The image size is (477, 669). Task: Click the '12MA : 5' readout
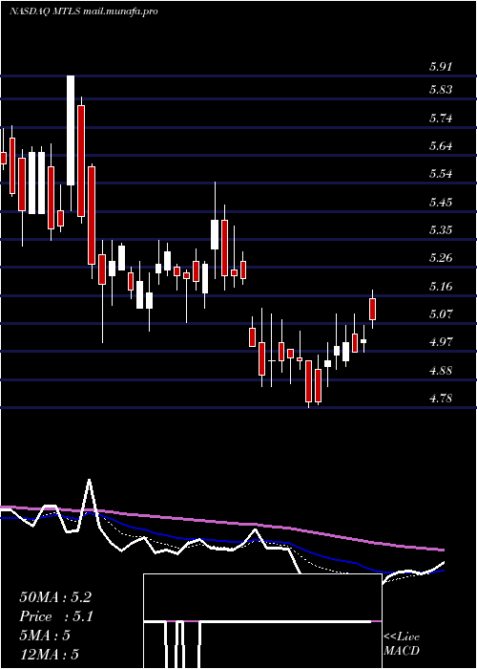pyautogui.click(x=50, y=655)
